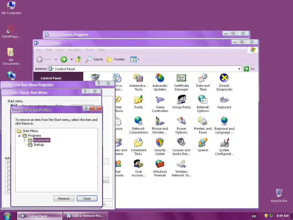Open the Fonts folder icon
Image resolution: width=293 pixels, height=220 pixels.
(138, 102)
